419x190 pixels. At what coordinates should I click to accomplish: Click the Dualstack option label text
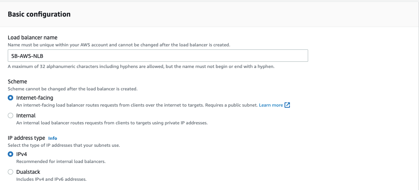28,172
